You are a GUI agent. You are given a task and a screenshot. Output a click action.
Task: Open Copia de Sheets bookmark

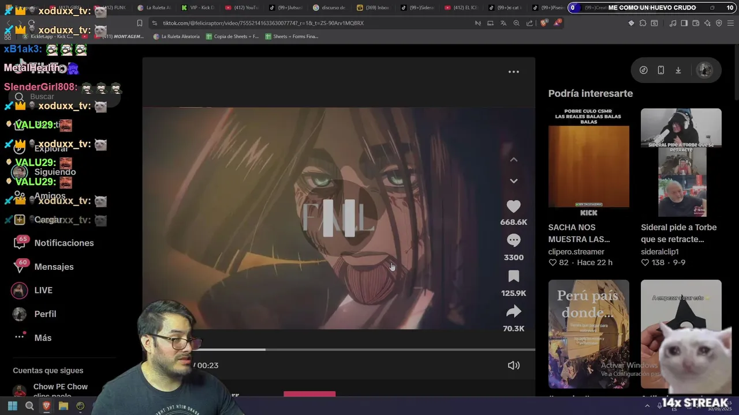coord(232,36)
